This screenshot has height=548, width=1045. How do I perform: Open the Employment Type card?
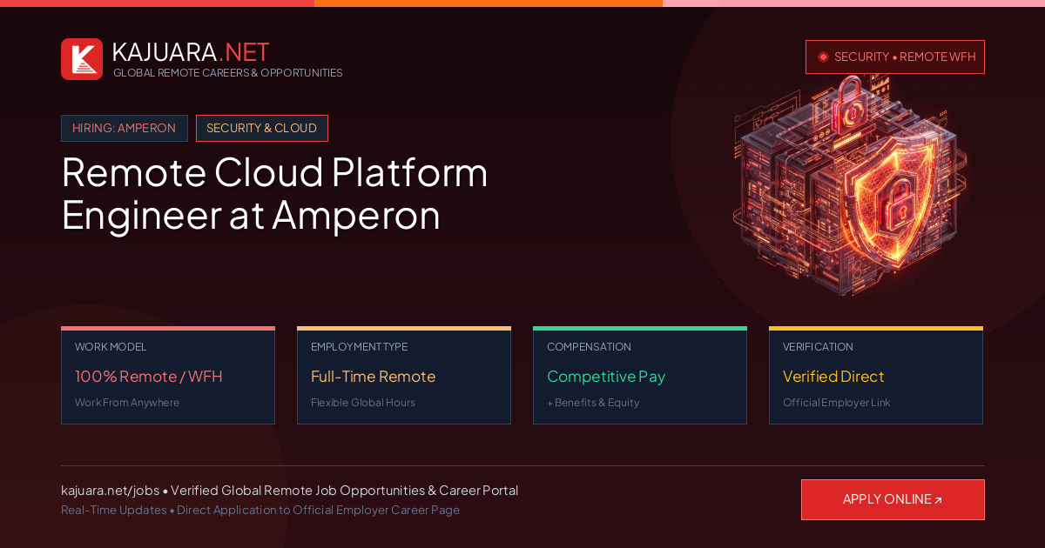pyautogui.click(x=404, y=376)
